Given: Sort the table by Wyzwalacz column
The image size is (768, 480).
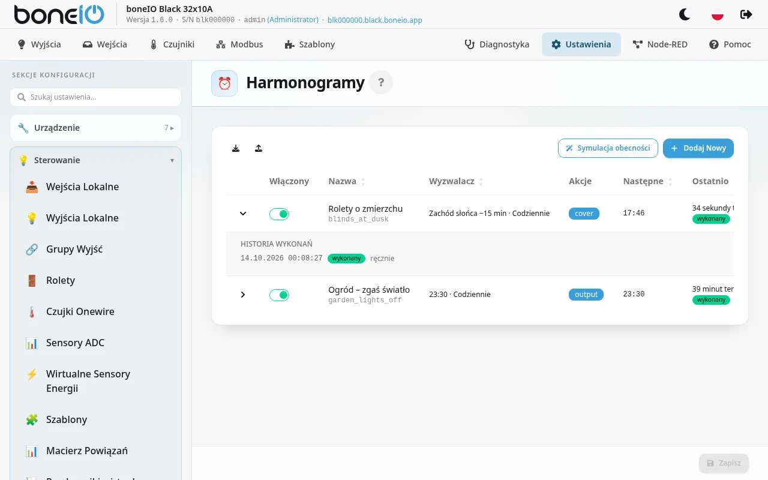Looking at the screenshot, I should [x=456, y=181].
